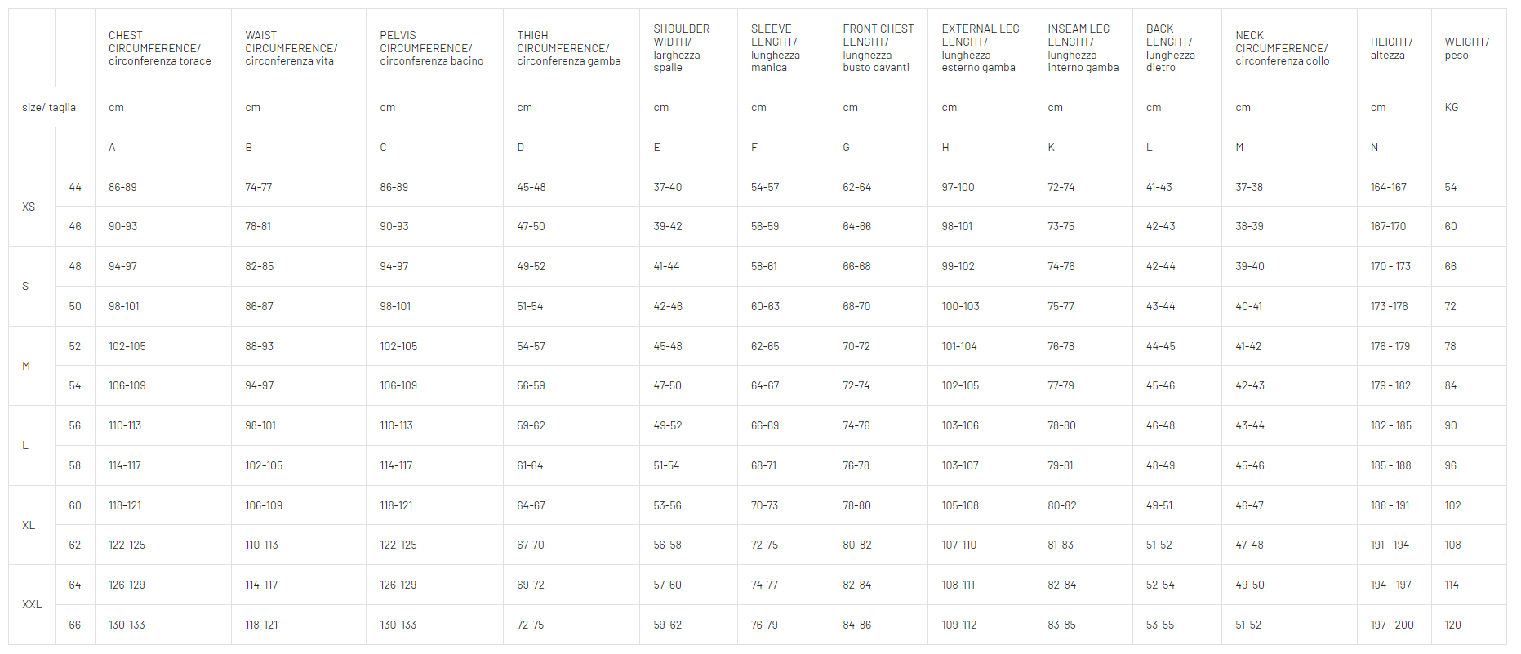Viewport: 1521px width, 654px height.
Task: Click the CHEST CIRCUMFERENCE column header
Action: [160, 48]
